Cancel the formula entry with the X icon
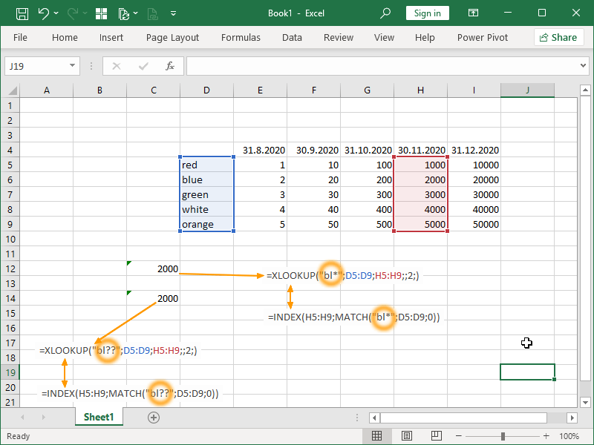 tap(116, 65)
